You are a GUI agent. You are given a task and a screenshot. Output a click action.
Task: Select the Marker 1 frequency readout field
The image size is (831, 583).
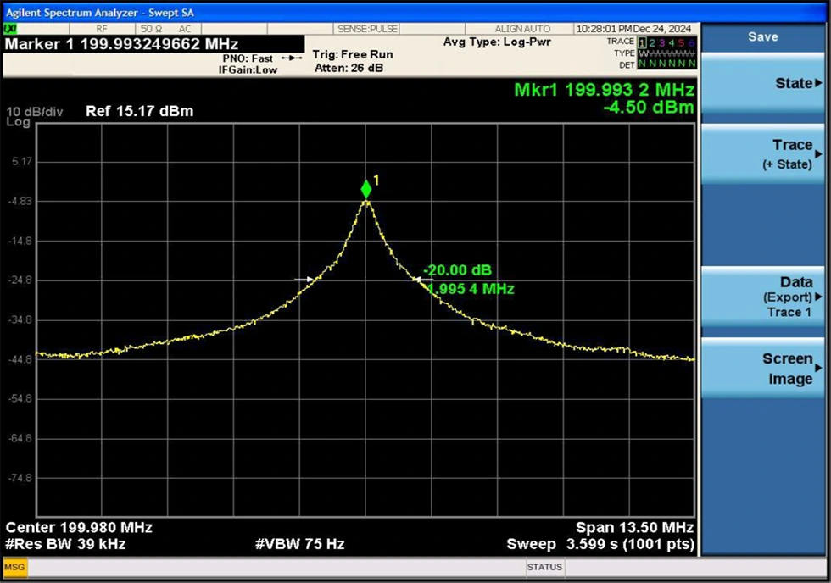pyautogui.click(x=153, y=44)
